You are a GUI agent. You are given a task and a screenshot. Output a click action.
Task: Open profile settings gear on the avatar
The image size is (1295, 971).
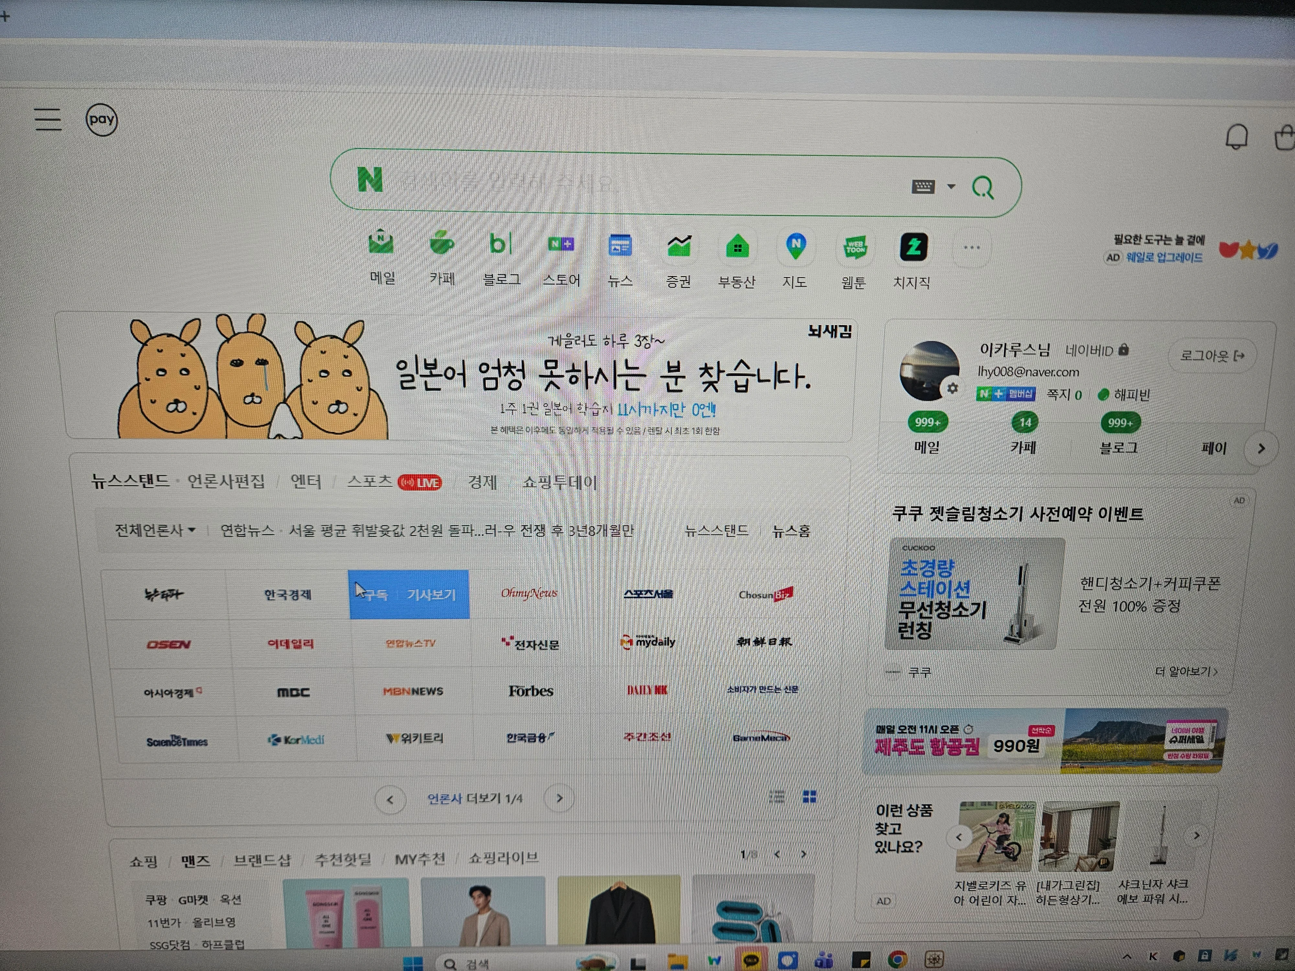(952, 388)
